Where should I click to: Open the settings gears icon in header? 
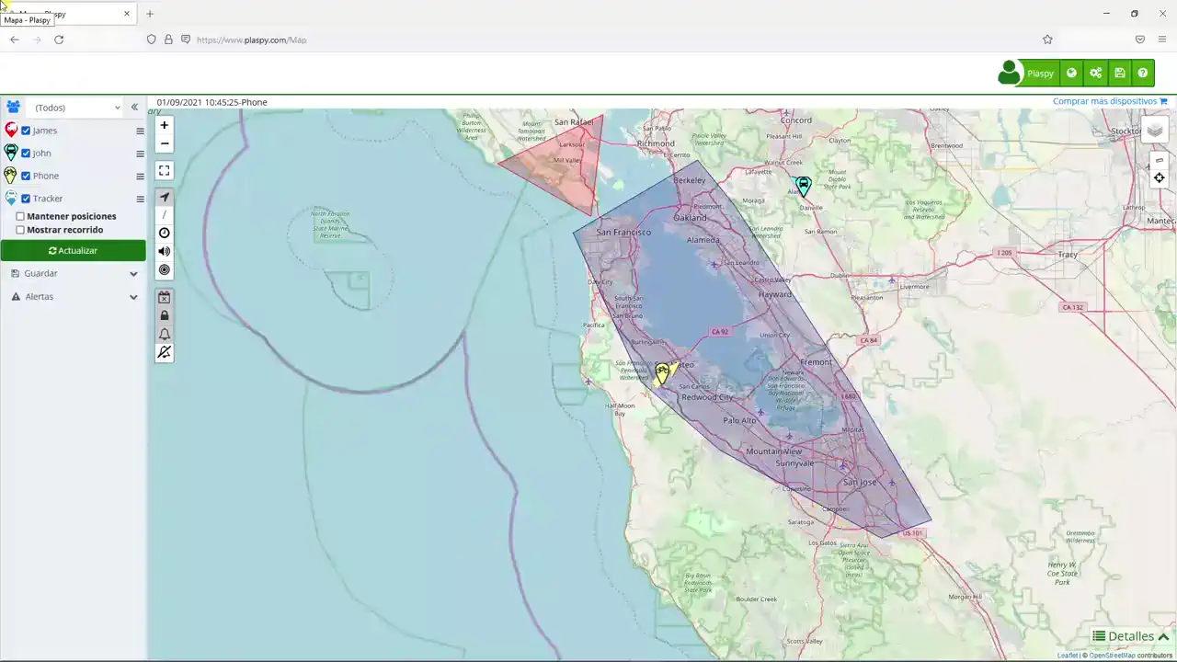(1095, 74)
